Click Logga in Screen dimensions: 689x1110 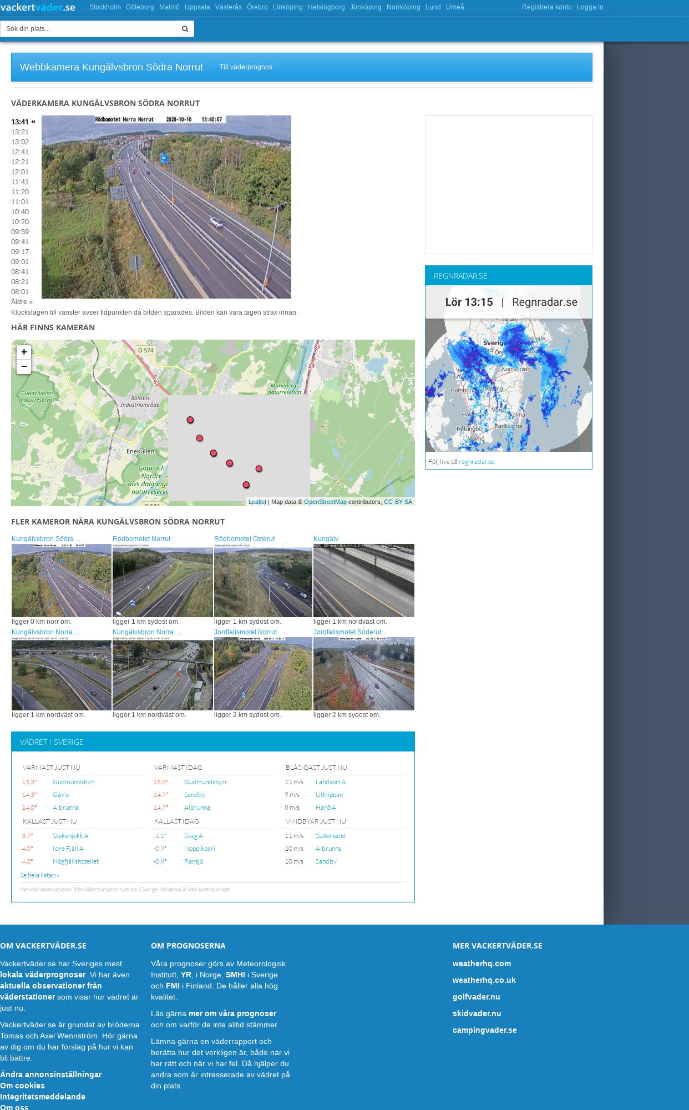590,7
